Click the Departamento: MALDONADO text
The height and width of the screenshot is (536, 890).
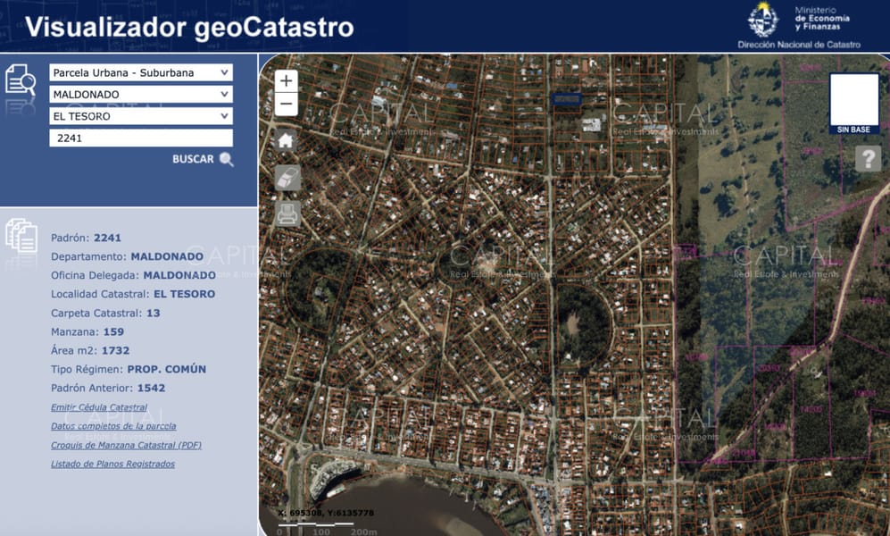pos(127,256)
